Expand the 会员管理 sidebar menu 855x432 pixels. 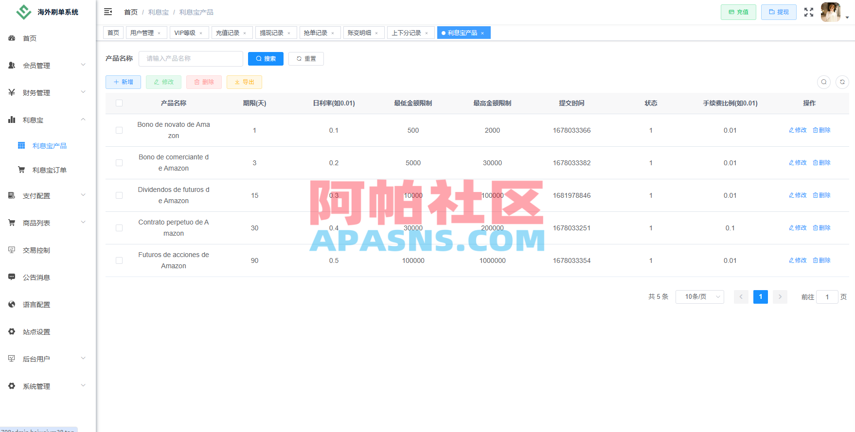(48, 65)
